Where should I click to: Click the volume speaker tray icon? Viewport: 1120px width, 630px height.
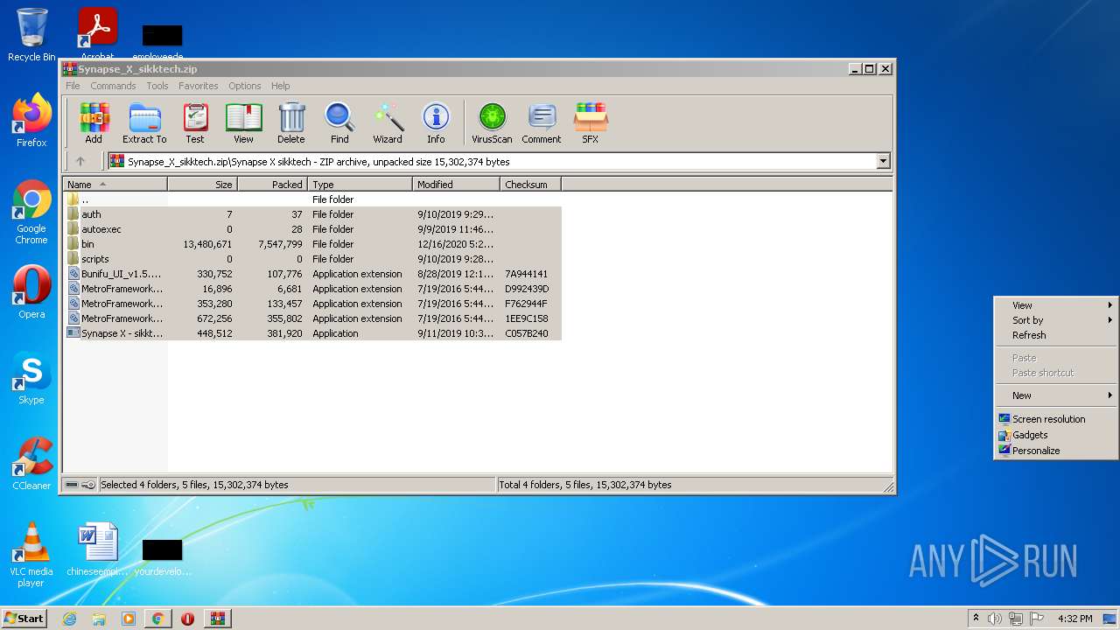[x=995, y=619]
